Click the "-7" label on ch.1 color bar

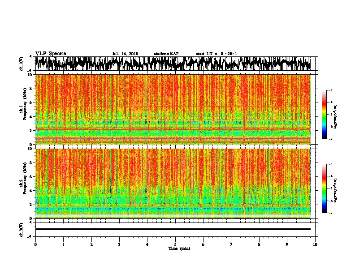(330, 139)
